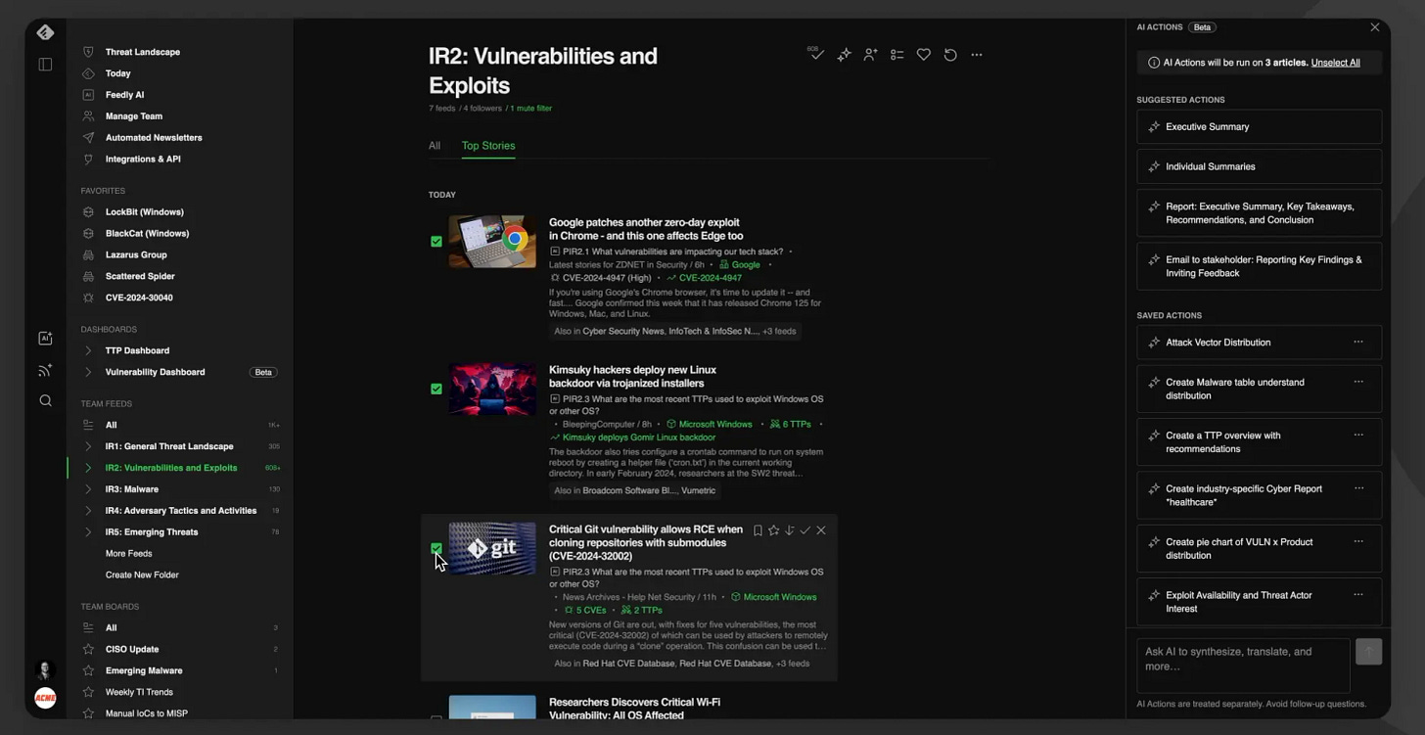Click the down-arrow icon on Git article
1425x735 pixels.
789,530
